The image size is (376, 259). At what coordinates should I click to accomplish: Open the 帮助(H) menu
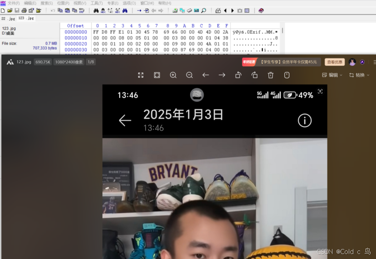[165, 3]
